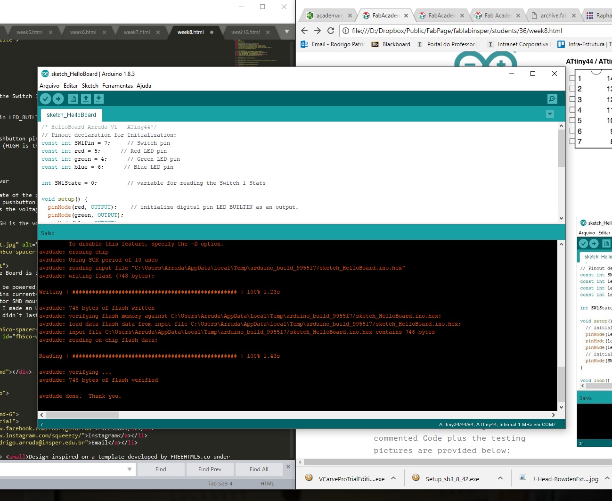This screenshot has width=612, height=501.
Task: Click the Arduino logo in the title bar
Action: click(45, 74)
